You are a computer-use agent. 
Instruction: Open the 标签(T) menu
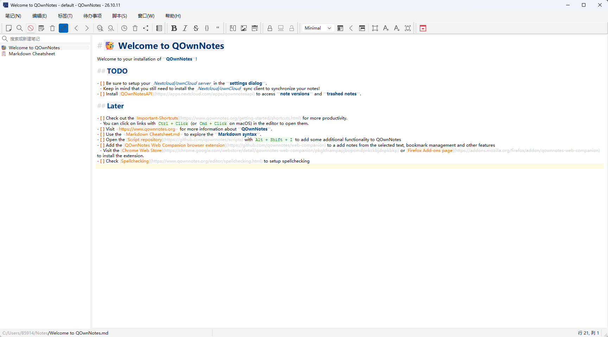pyautogui.click(x=65, y=16)
